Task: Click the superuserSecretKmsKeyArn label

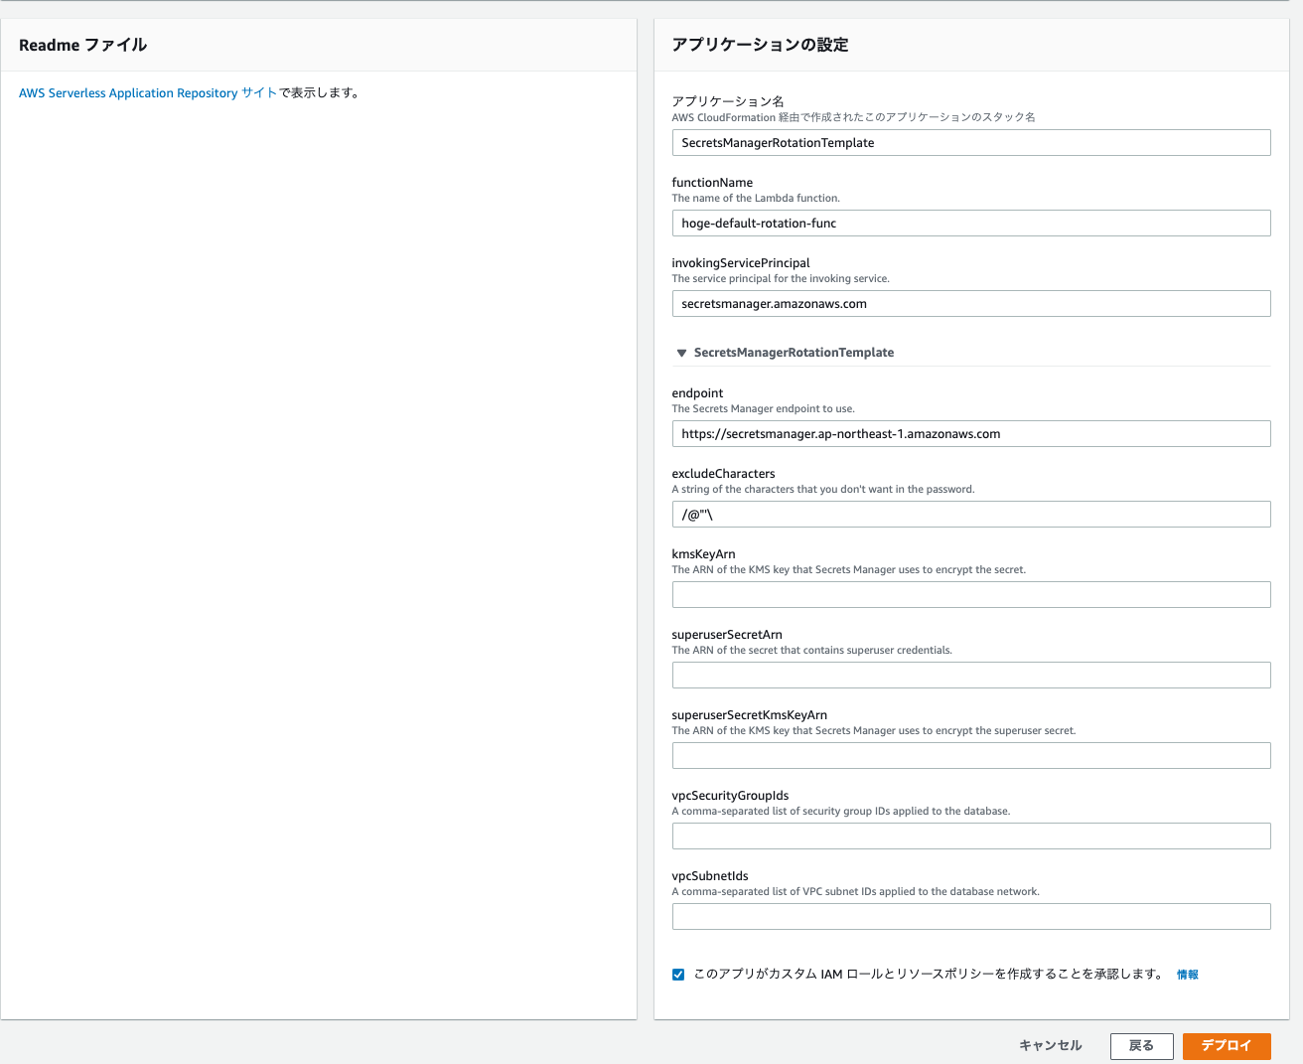Action: pyautogui.click(x=750, y=715)
